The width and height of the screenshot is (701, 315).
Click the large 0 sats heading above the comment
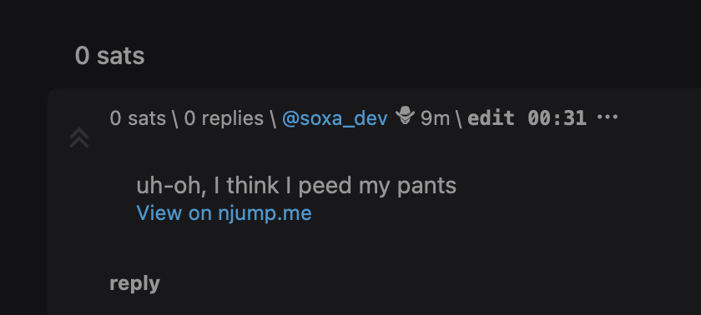(x=110, y=56)
